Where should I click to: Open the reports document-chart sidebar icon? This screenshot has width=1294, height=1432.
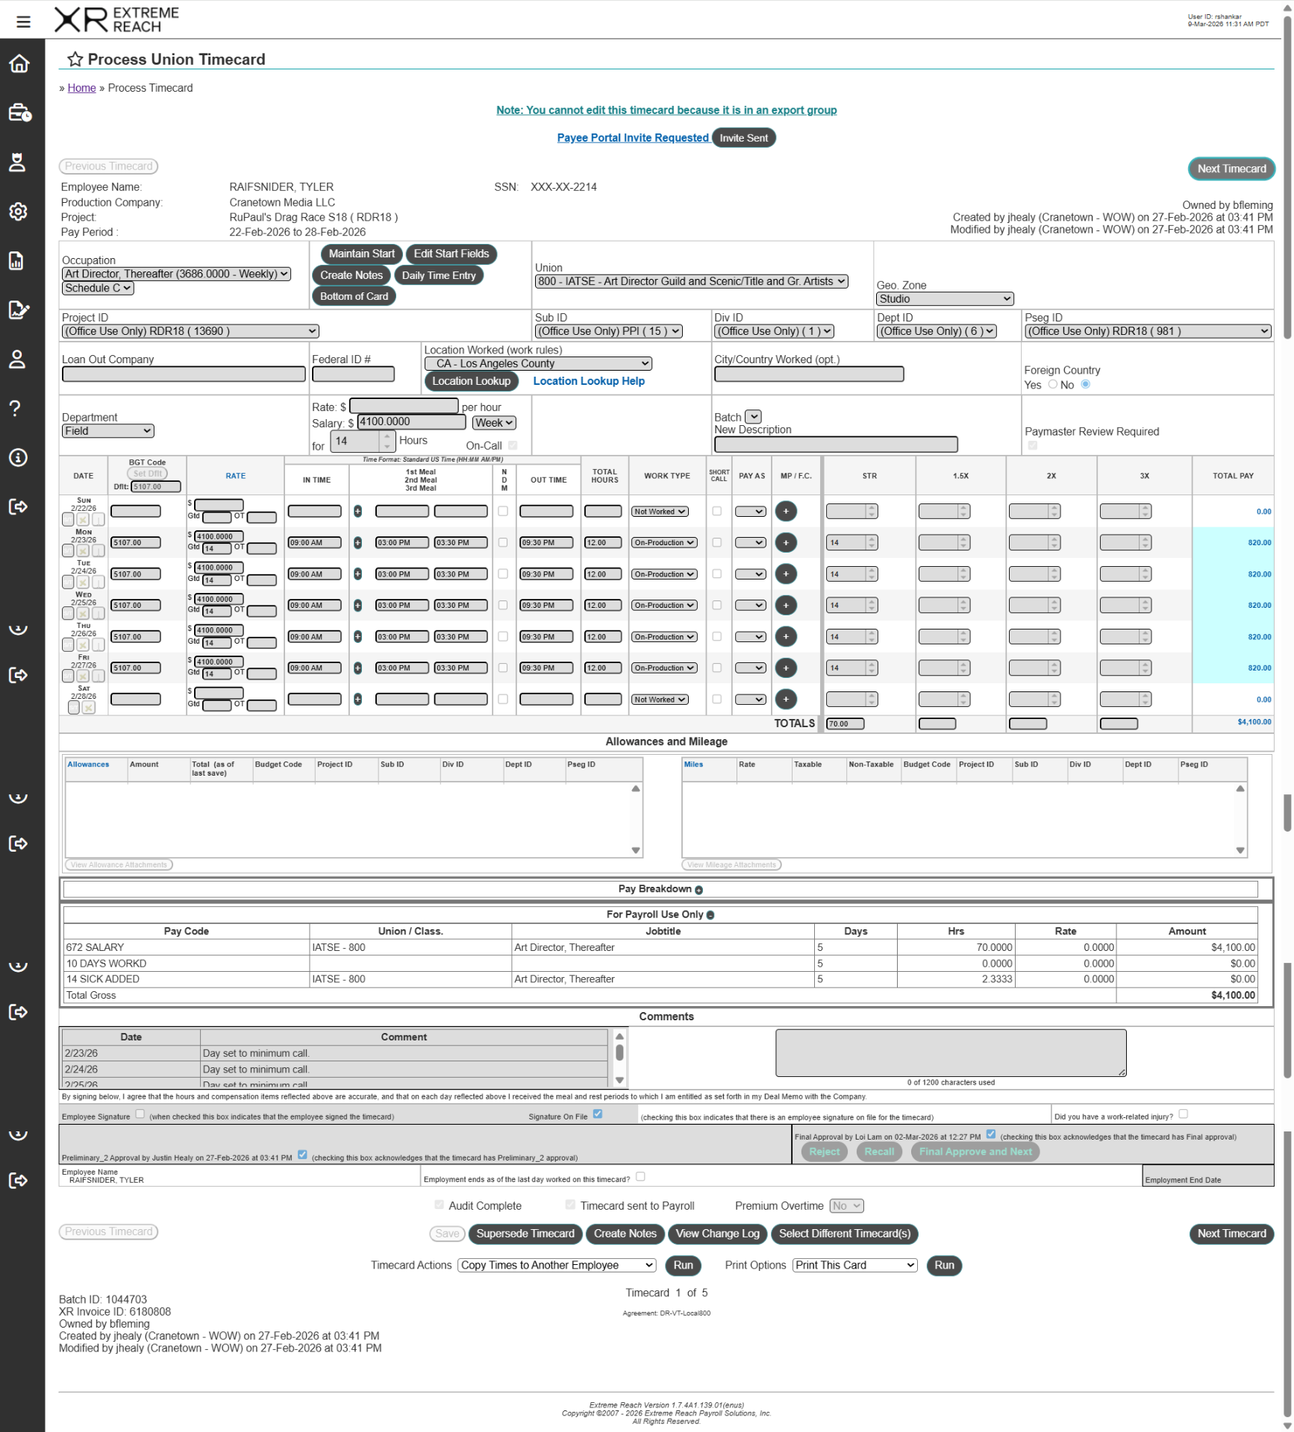click(x=16, y=260)
